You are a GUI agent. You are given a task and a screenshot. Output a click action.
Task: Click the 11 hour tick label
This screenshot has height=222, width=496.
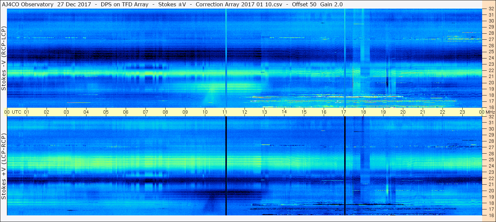(x=225, y=112)
